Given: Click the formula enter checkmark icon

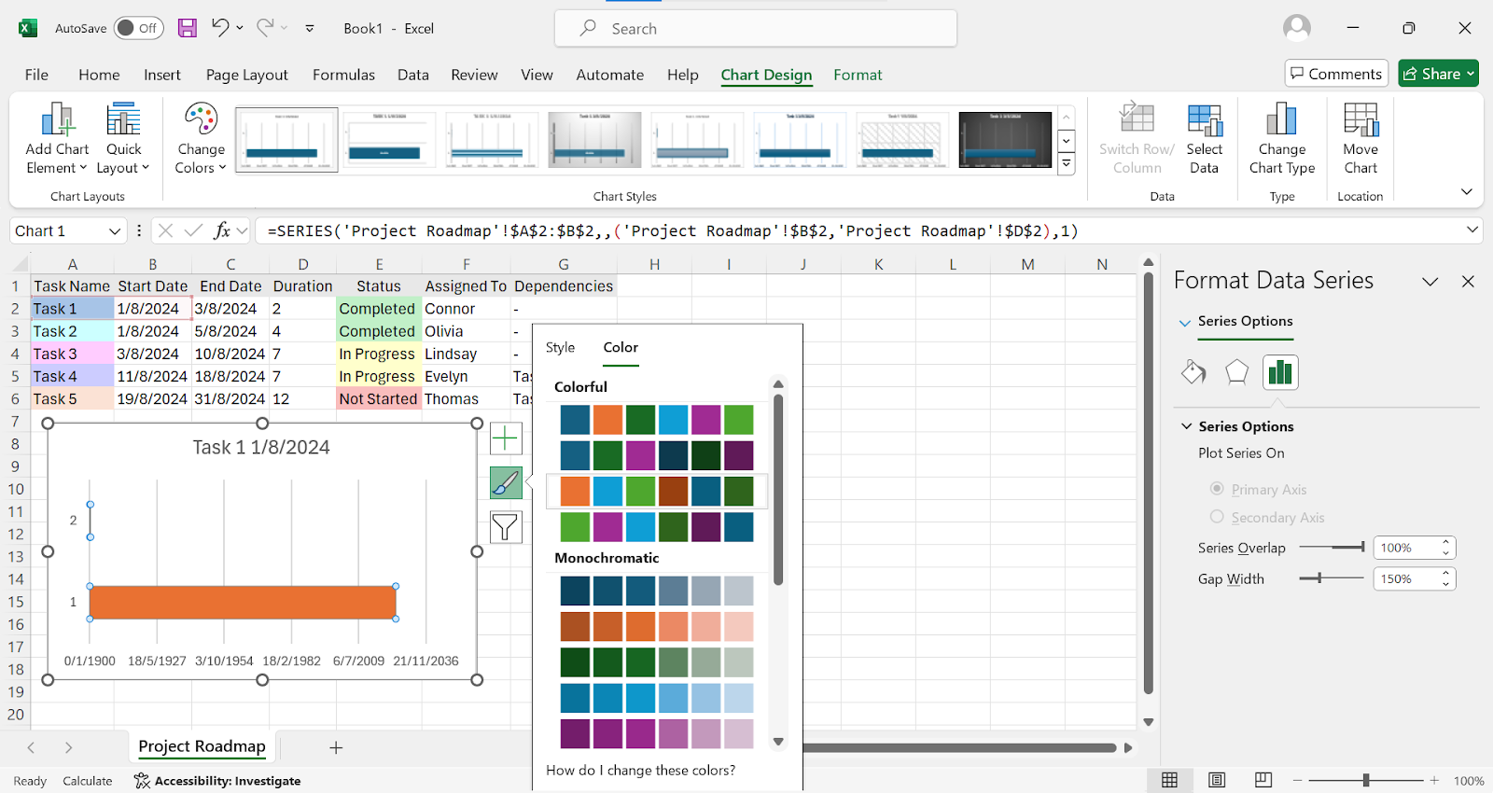Looking at the screenshot, I should tap(193, 230).
